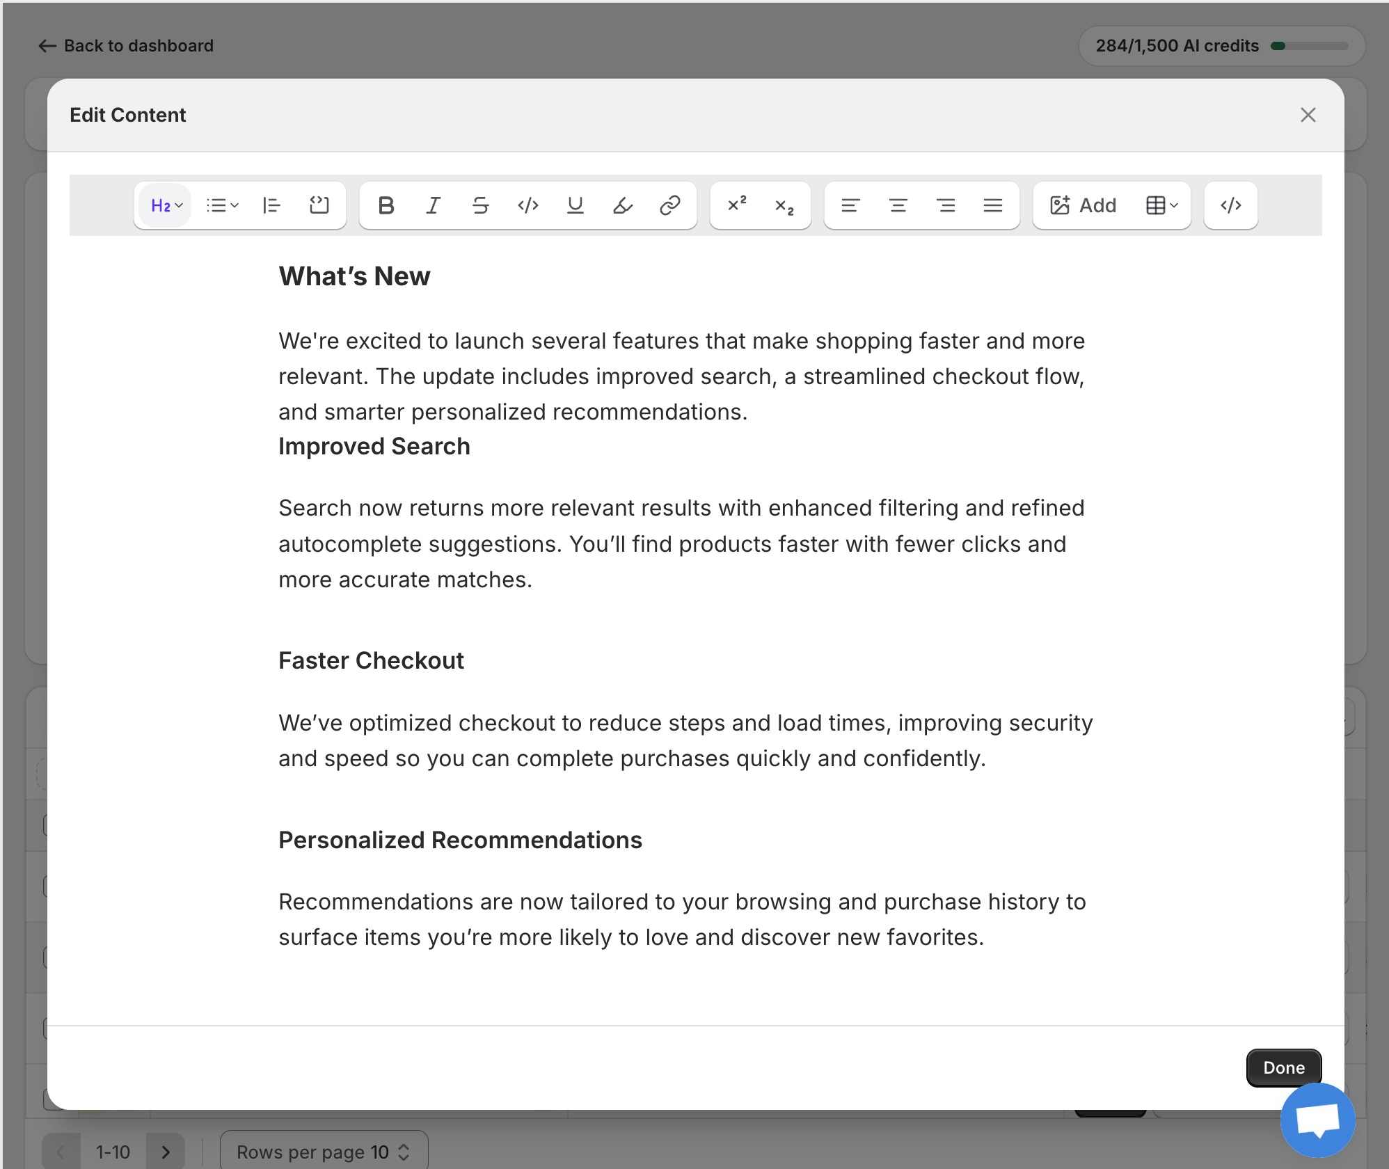1389x1169 pixels.
Task: Center align text
Action: tap(898, 205)
